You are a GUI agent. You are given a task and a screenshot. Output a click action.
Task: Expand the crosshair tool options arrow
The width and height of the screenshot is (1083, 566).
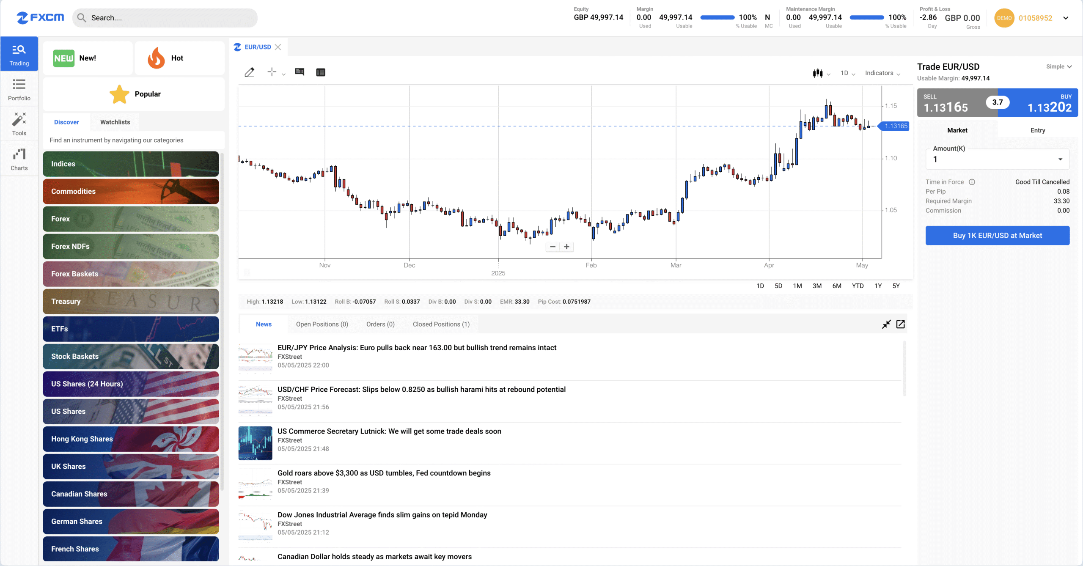click(283, 74)
